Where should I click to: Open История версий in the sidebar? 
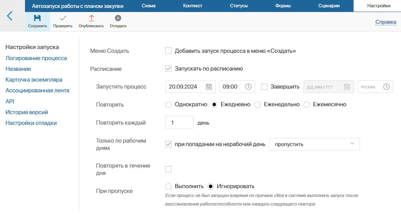[27, 112]
